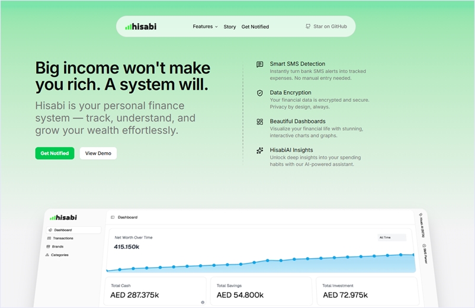Image resolution: width=475 pixels, height=308 pixels.
Task: Follow the Star on GitHub link
Action: (x=326, y=27)
